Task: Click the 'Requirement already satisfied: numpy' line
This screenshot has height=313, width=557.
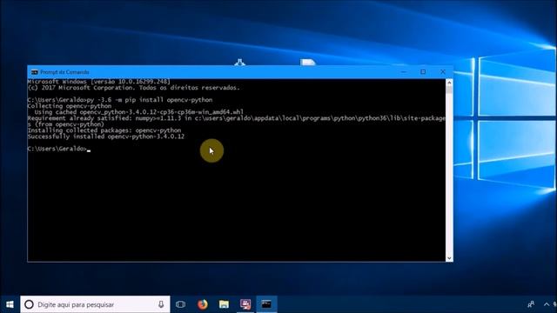Action: (236, 122)
